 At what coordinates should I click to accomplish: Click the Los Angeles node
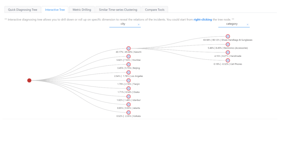coord(129,72)
